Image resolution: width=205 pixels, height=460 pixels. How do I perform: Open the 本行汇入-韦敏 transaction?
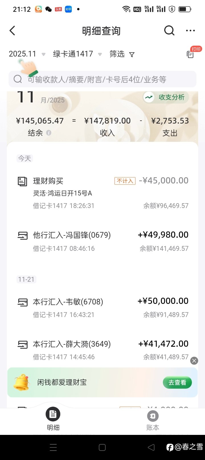102,308
